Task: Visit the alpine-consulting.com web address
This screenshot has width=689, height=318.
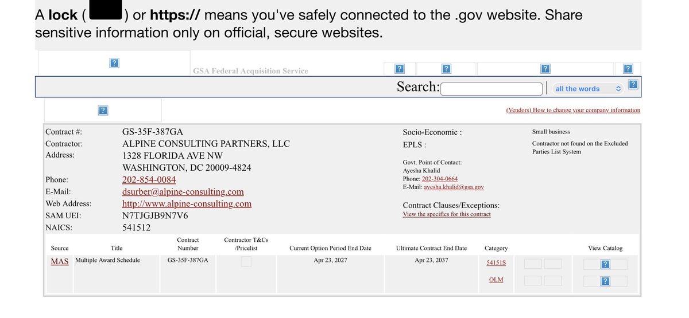Action: (187, 203)
